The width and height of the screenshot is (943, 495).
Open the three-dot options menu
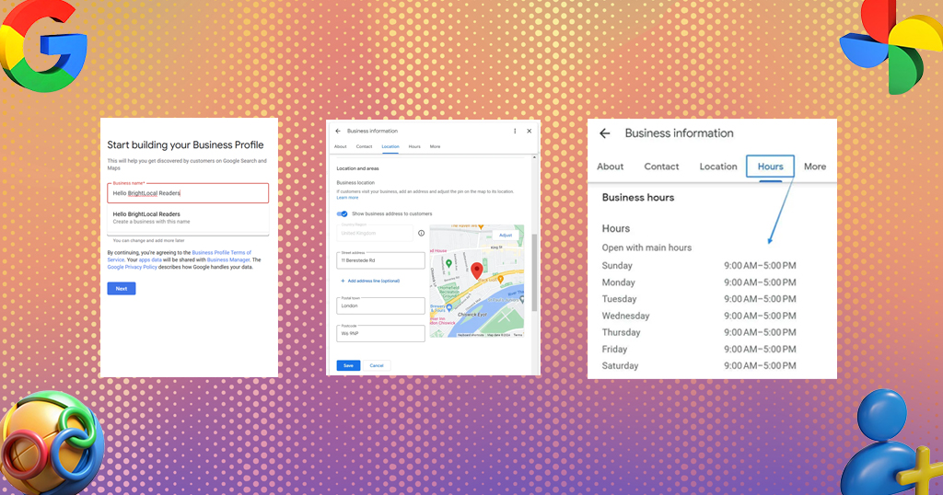point(515,131)
